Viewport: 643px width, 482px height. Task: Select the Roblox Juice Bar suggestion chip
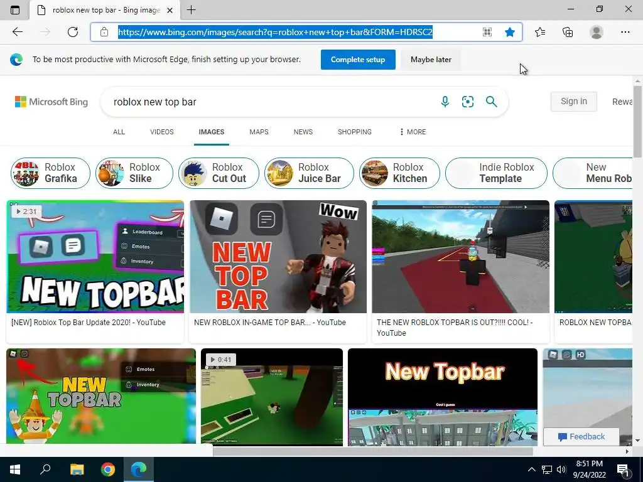tap(309, 173)
